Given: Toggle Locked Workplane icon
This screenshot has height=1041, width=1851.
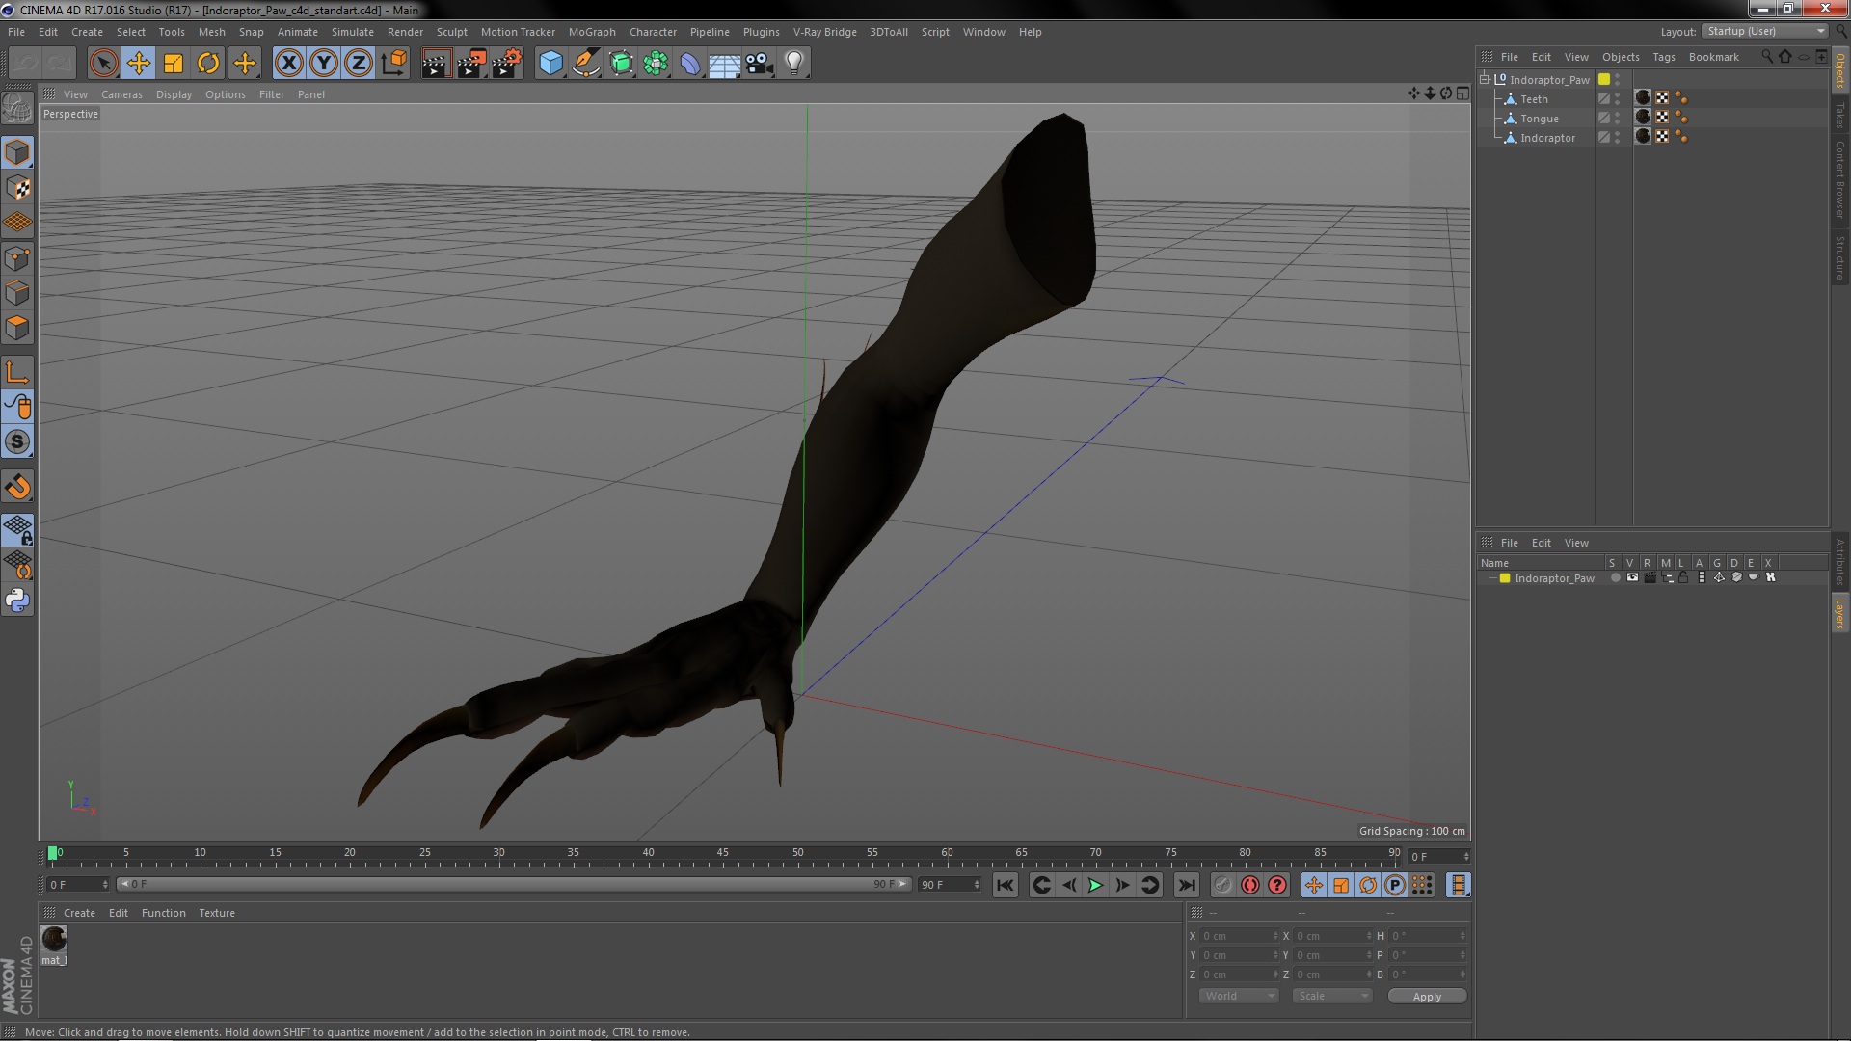Looking at the screenshot, I should (x=17, y=530).
